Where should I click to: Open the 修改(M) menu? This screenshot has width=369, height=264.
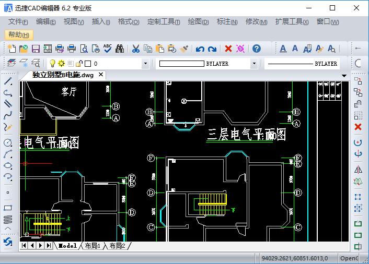(x=257, y=22)
